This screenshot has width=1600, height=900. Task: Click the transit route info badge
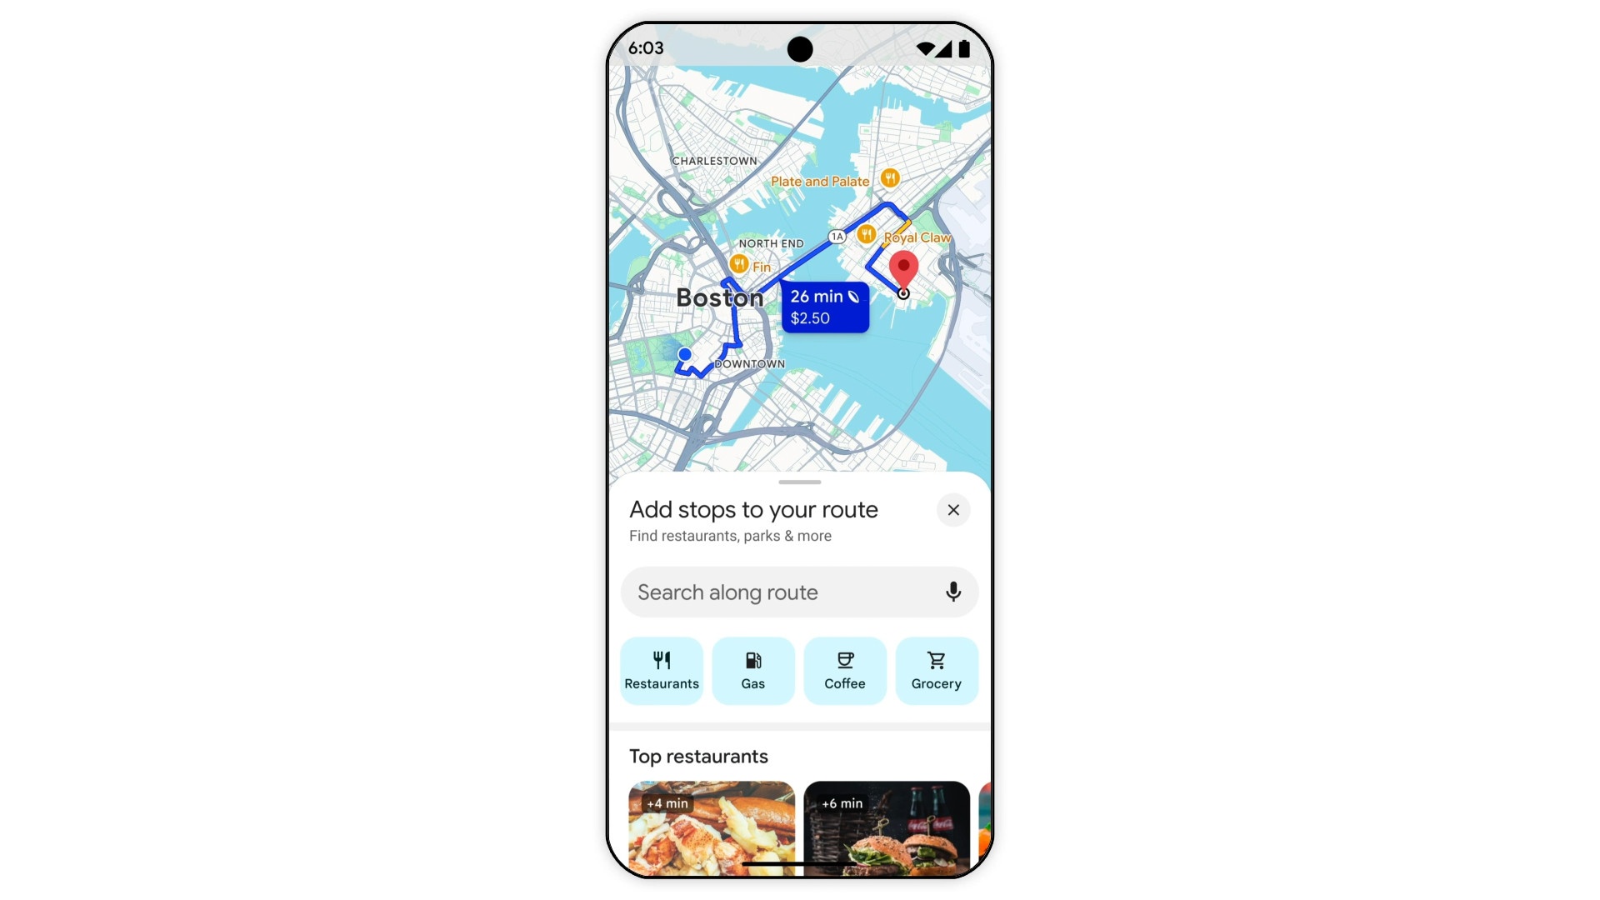[824, 307]
